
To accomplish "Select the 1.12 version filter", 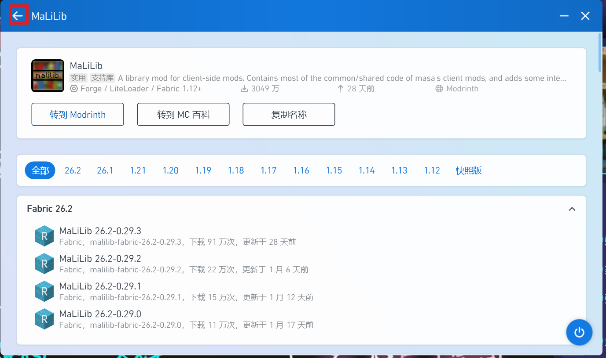I will (x=432, y=170).
